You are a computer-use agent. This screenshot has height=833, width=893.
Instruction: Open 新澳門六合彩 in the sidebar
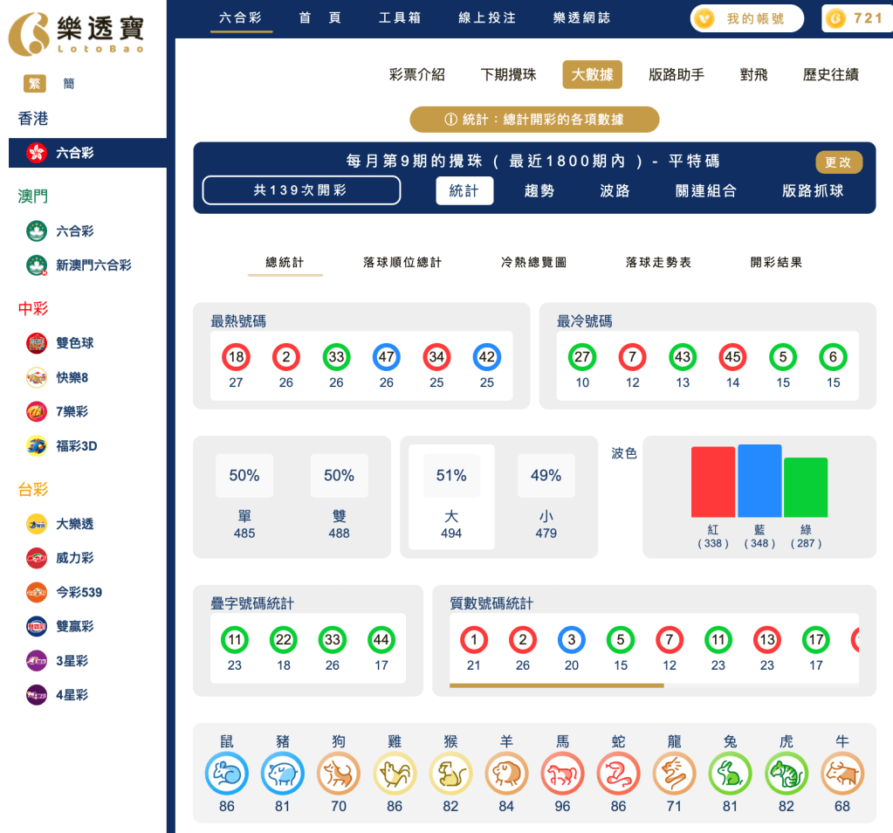(x=35, y=265)
